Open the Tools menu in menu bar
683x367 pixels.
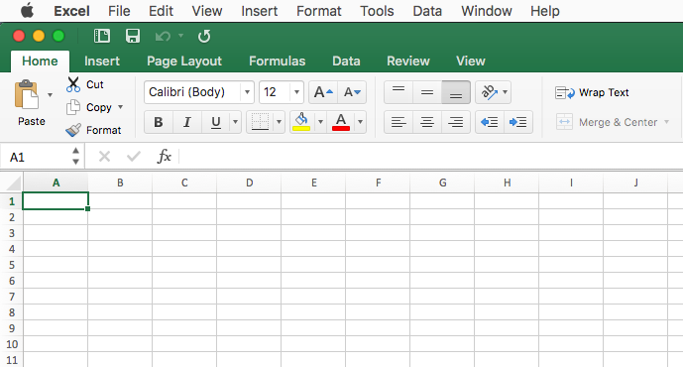377,11
